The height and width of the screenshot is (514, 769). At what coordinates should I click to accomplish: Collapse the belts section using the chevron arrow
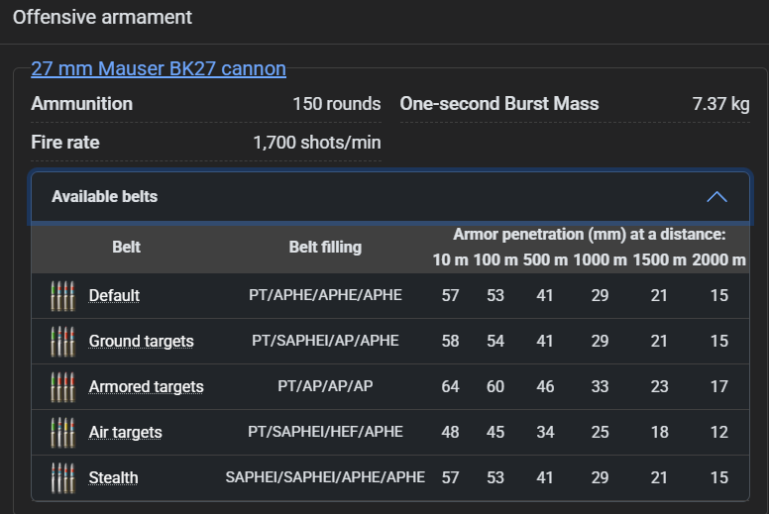tap(716, 196)
